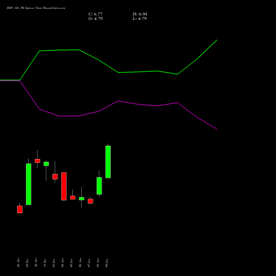Click the chart title text at top left
276x276 pixels.
tap(36, 8)
